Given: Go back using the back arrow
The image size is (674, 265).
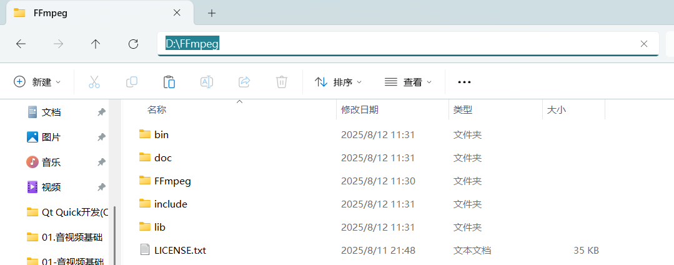Looking at the screenshot, I should pyautogui.click(x=21, y=44).
